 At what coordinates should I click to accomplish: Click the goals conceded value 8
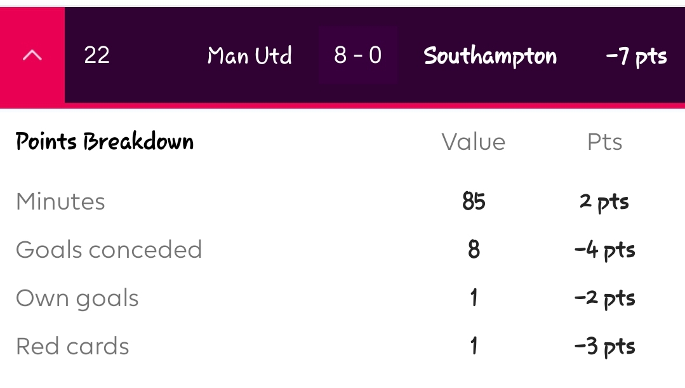474,250
